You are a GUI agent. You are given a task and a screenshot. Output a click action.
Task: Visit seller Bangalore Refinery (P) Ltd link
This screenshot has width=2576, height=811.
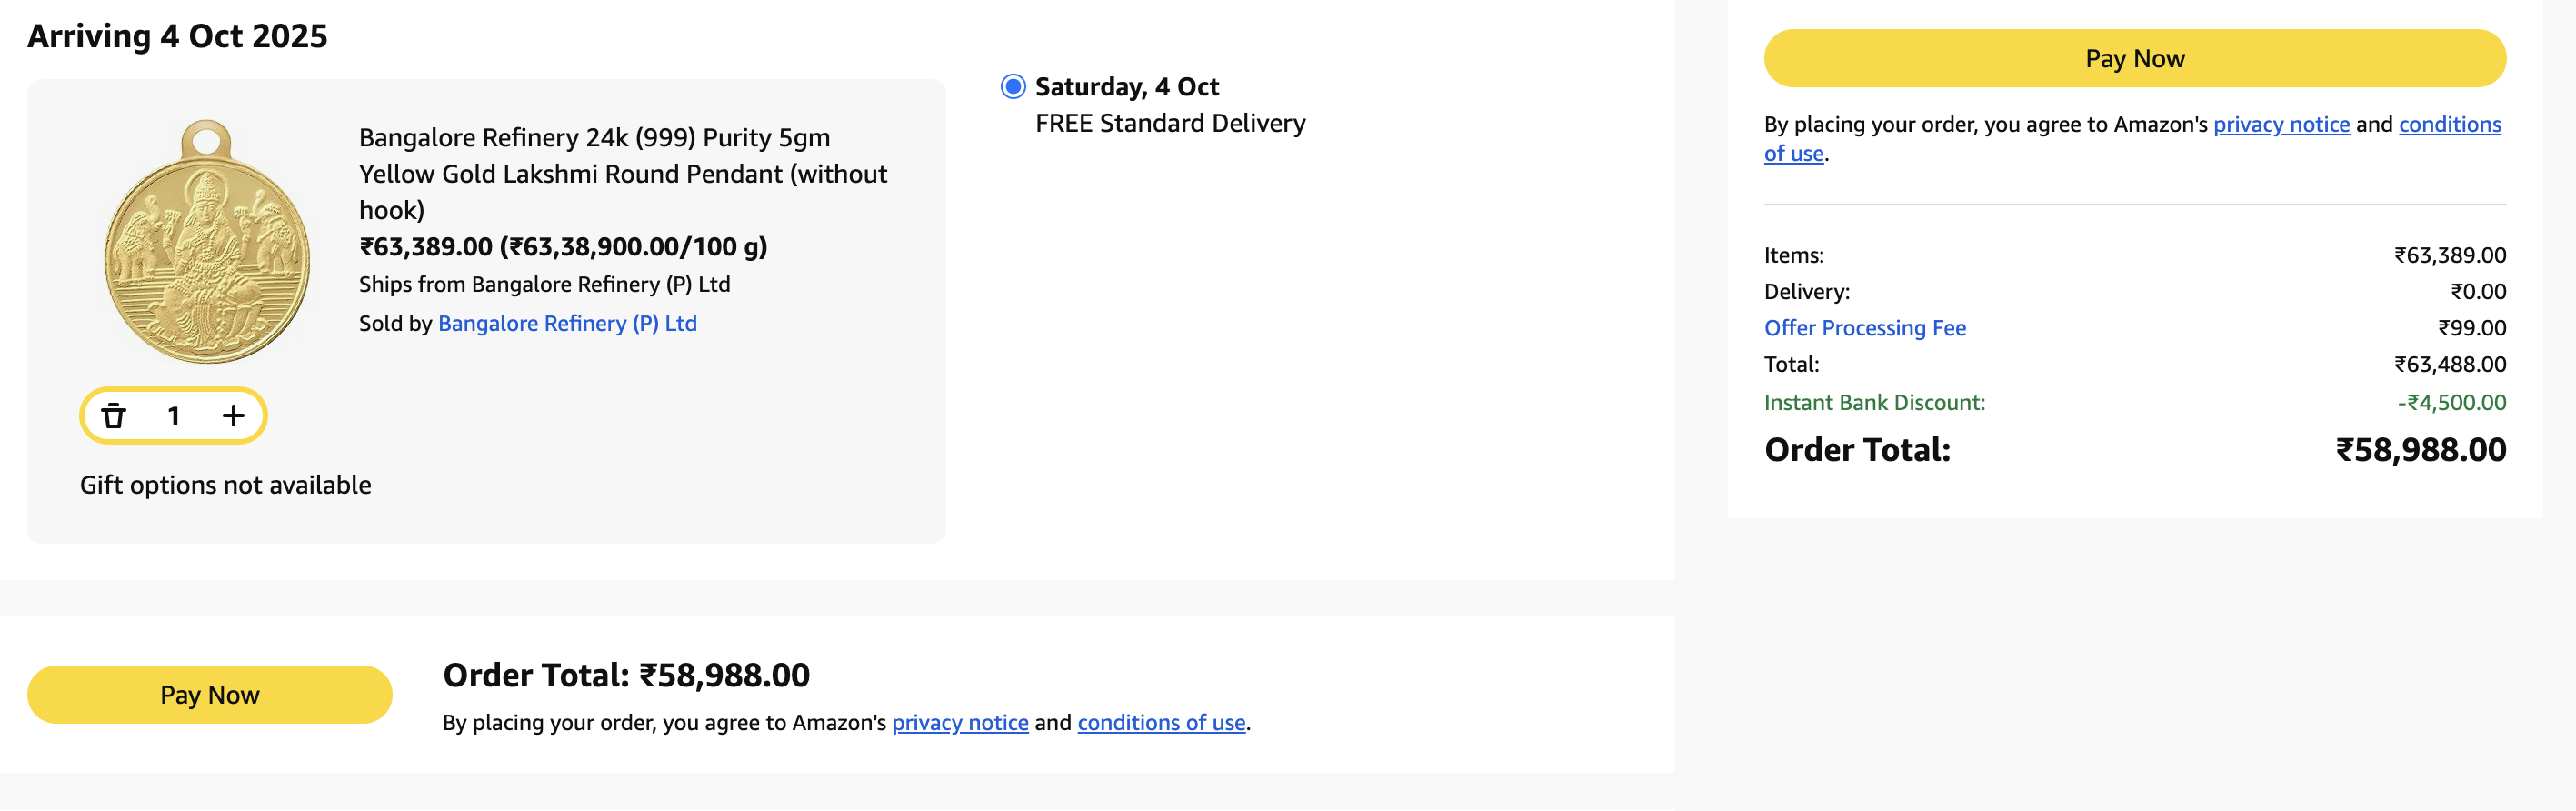[x=567, y=324]
